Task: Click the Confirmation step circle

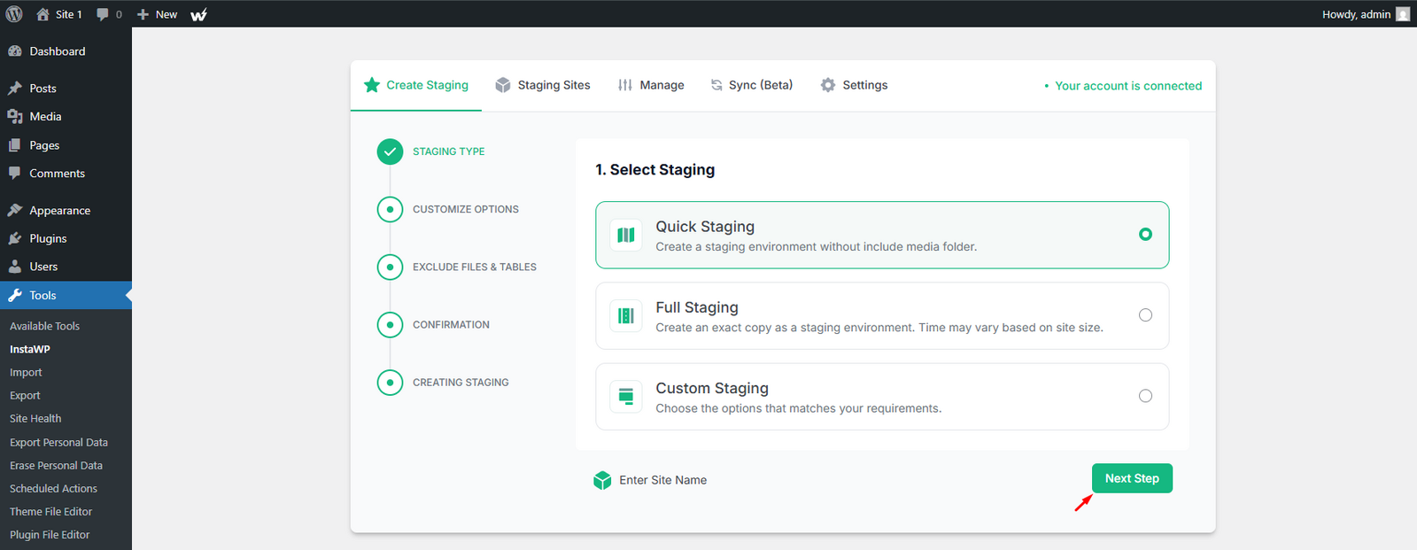Action: (390, 325)
